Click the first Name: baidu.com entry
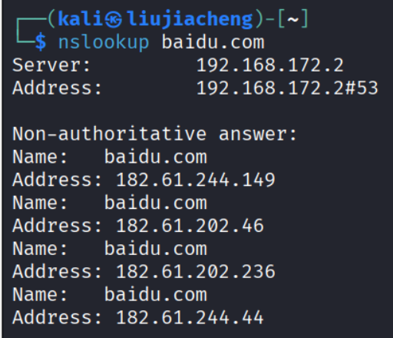 (x=110, y=157)
